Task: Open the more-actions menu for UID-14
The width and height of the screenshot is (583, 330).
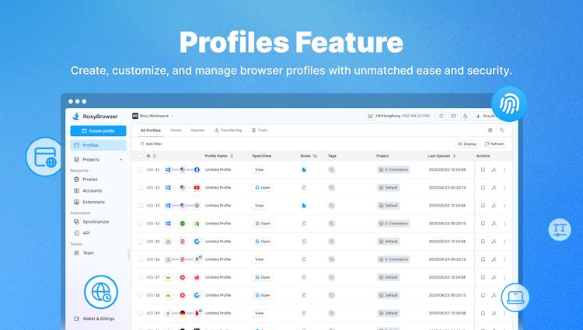Action: click(x=504, y=224)
